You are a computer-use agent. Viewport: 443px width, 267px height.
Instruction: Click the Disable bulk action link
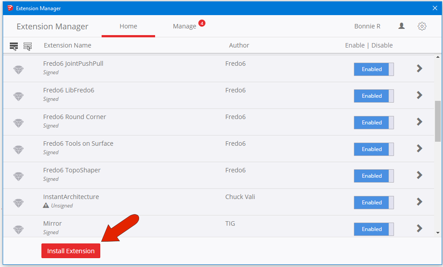(x=382, y=45)
